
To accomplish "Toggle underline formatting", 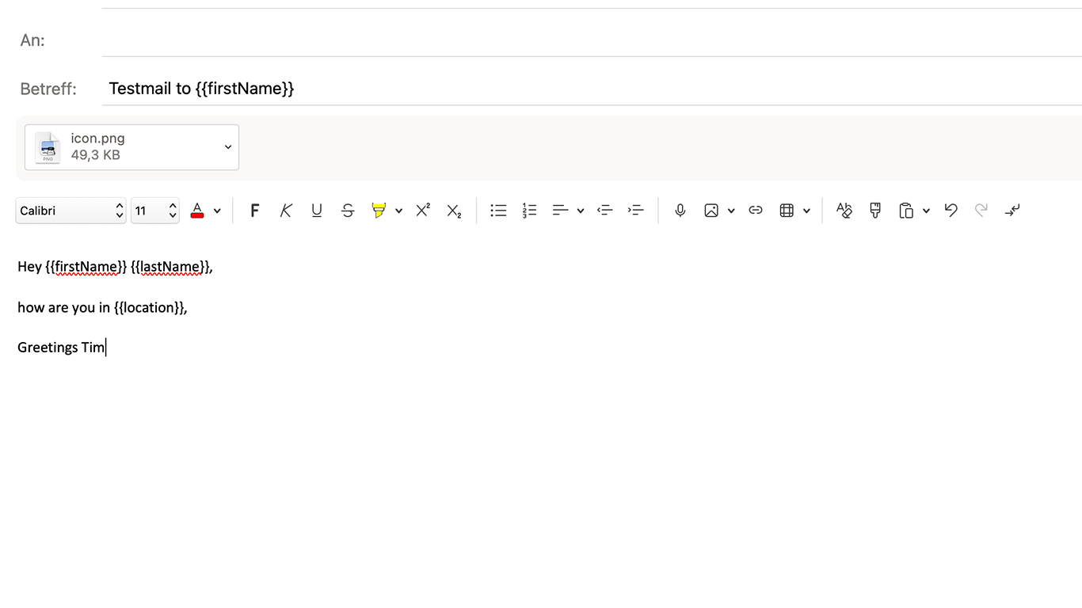I will [x=317, y=211].
